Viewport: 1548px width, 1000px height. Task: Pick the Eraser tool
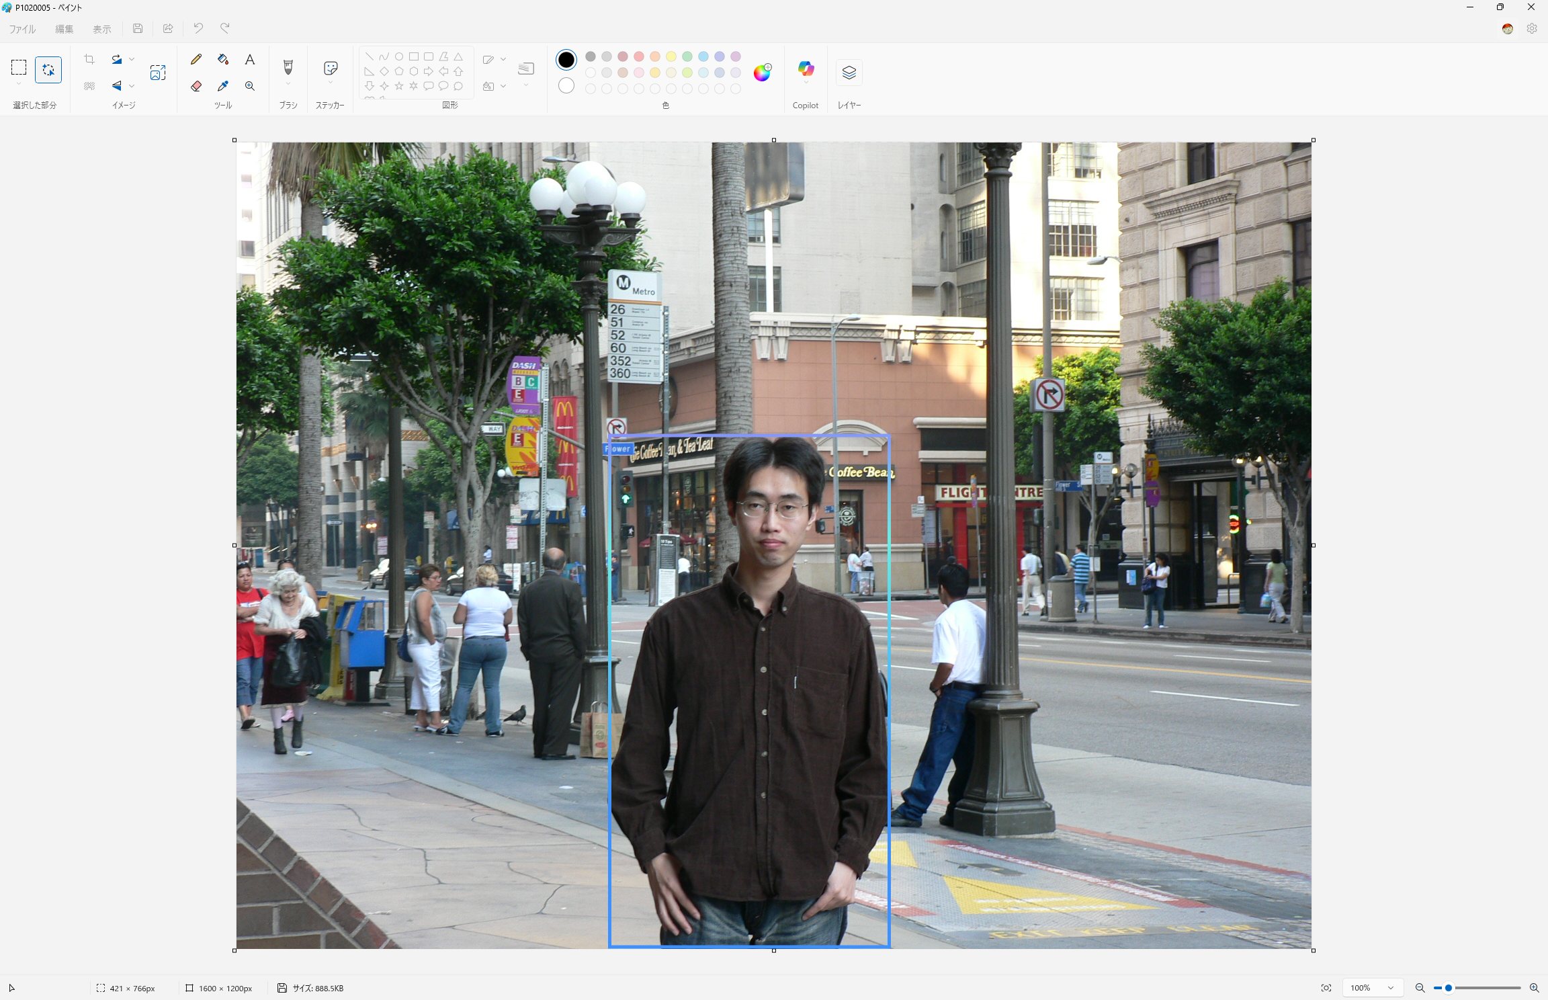[196, 86]
